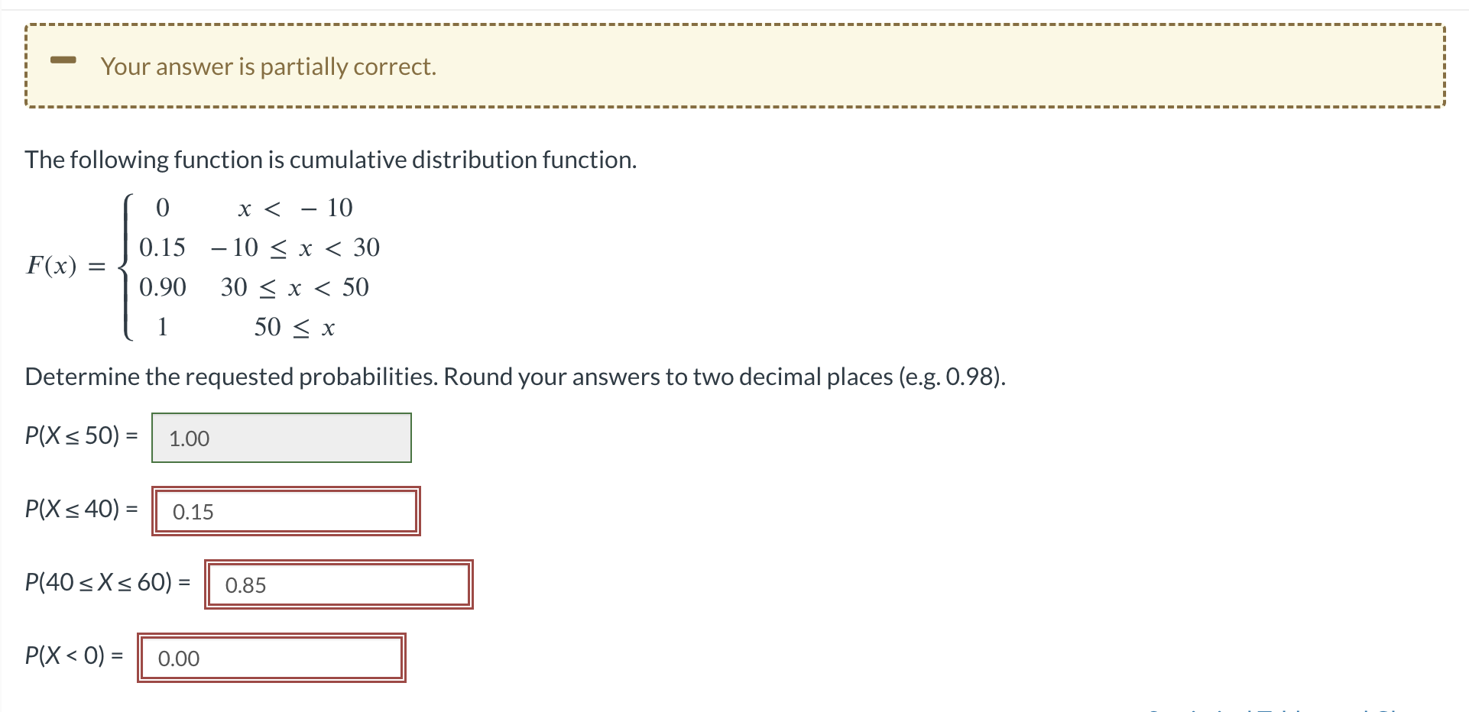1469x712 pixels.
Task: Click the rounding instructions sentence
Action: [x=515, y=376]
